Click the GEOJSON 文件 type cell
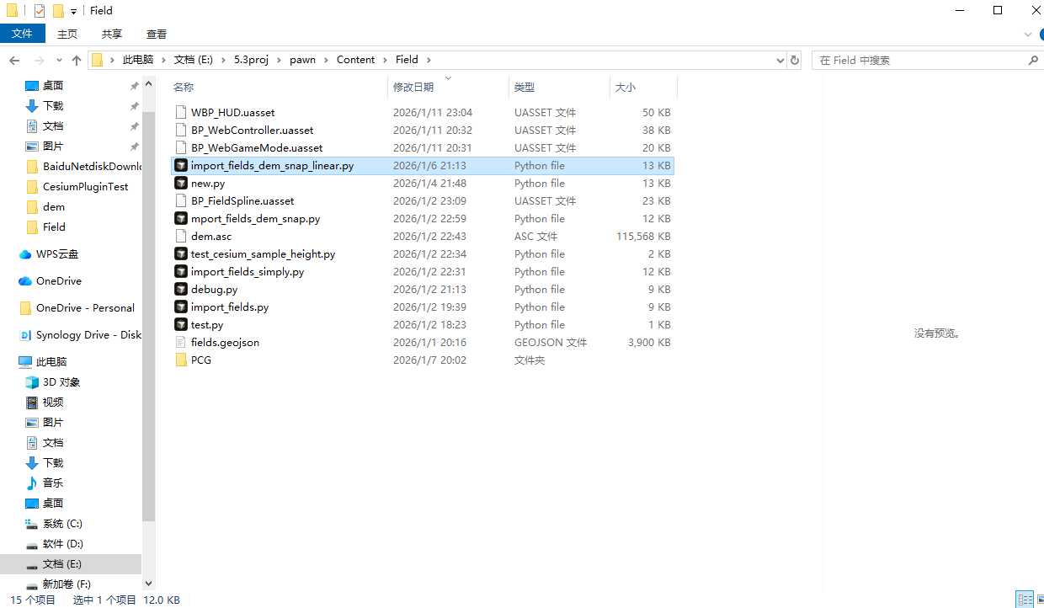Image resolution: width=1044 pixels, height=608 pixels. [x=551, y=342]
